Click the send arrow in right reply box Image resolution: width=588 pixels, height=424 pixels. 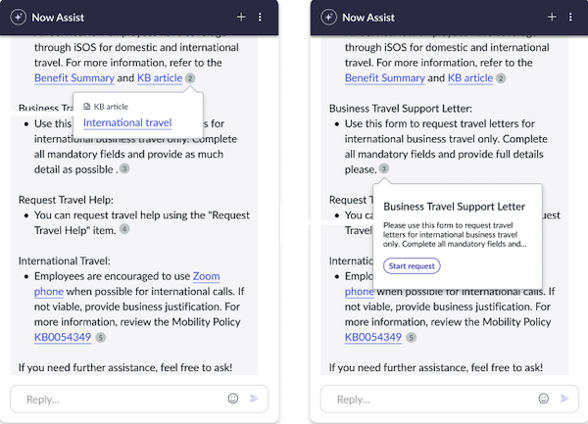point(564,399)
